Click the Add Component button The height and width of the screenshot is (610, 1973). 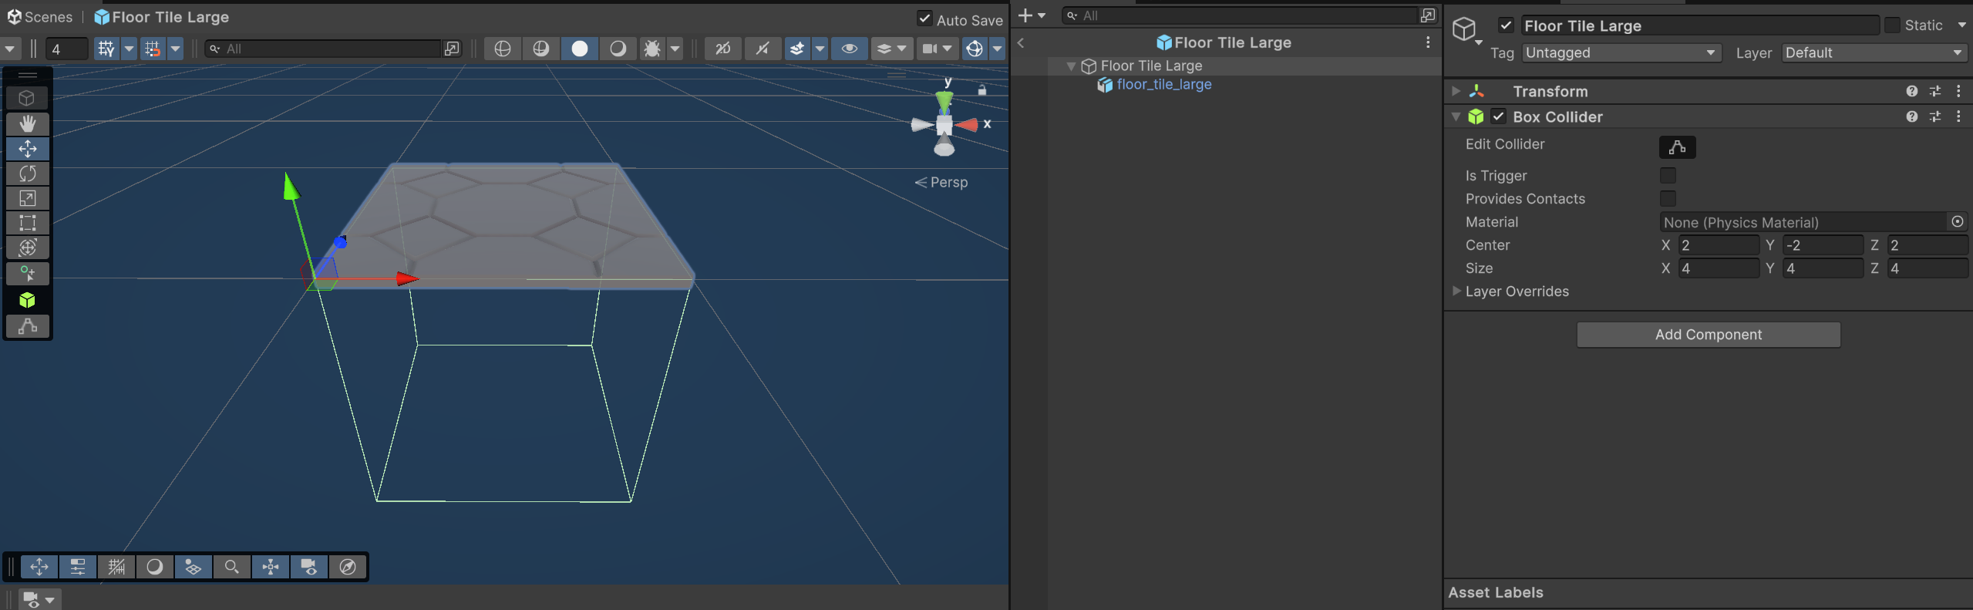[1709, 335]
